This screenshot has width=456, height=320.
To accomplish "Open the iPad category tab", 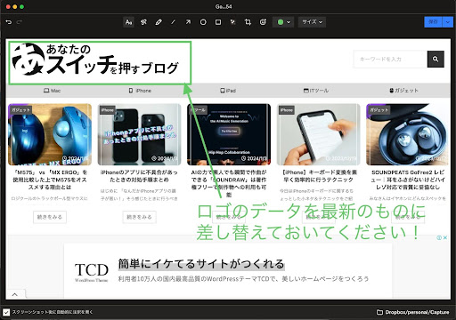I will (228, 91).
